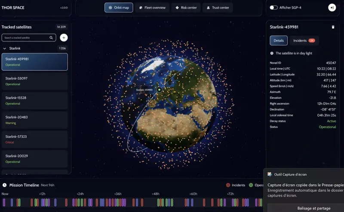This screenshot has height=212, width=344.
Task: Click the Trust center tab icon
Action: (x=208, y=8)
